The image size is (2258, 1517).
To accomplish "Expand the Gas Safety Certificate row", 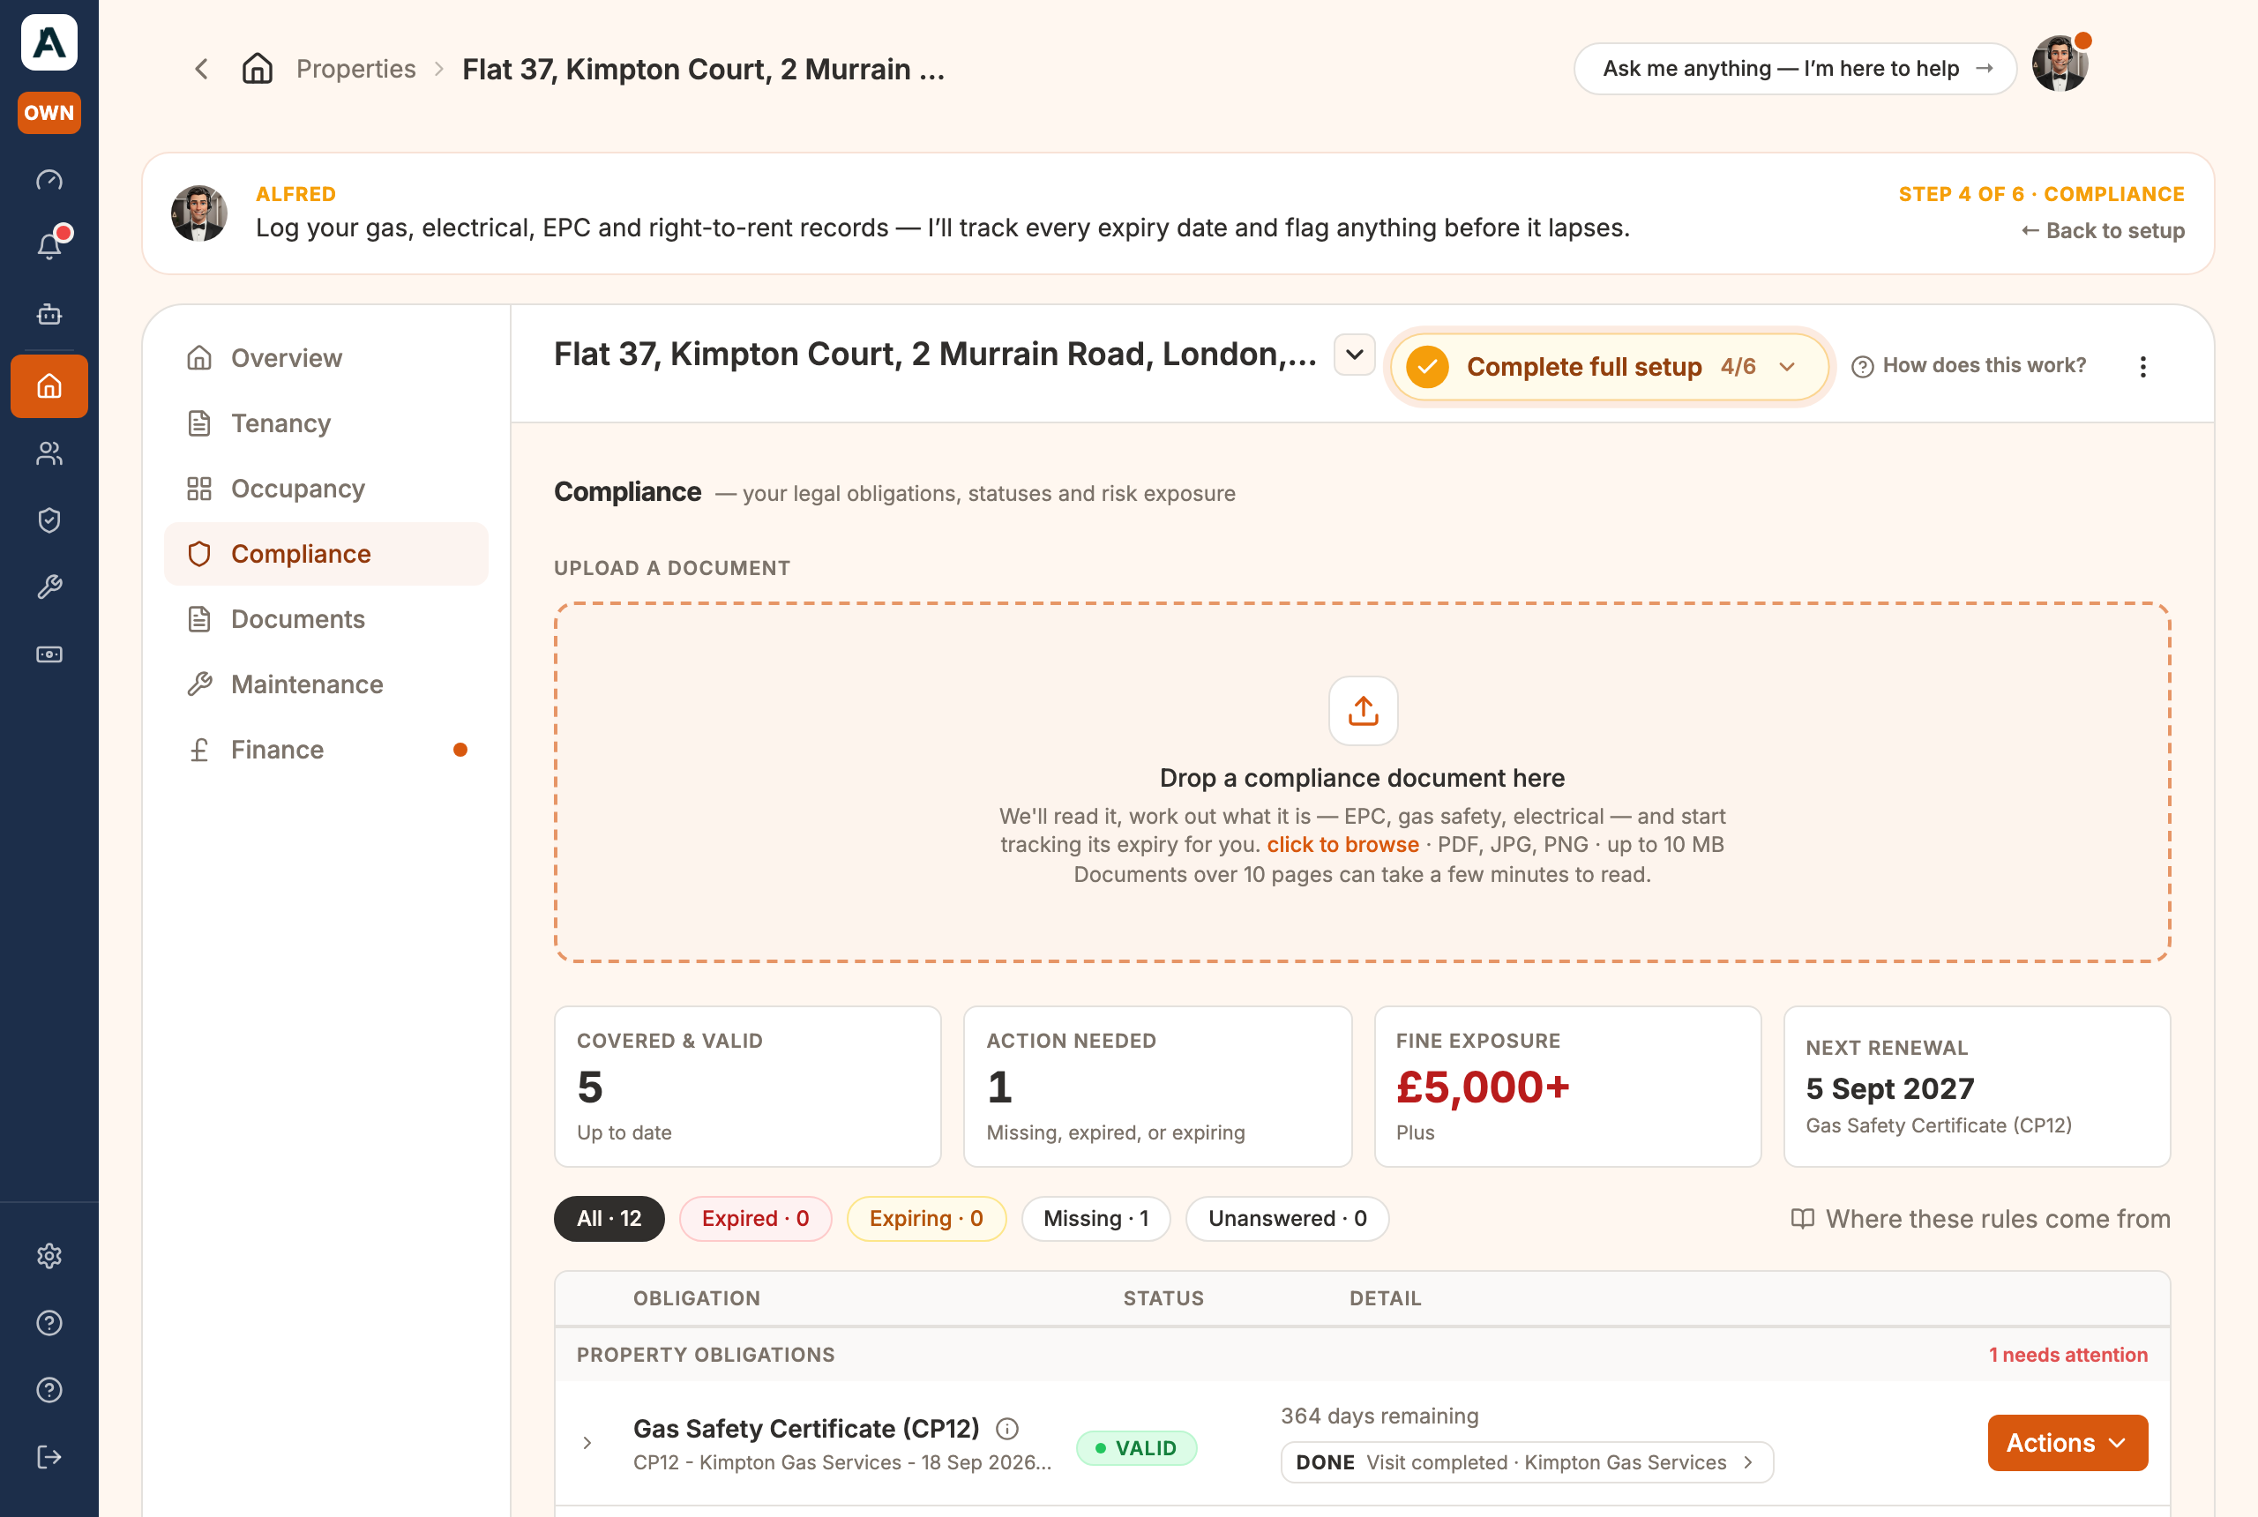I will [x=587, y=1444].
